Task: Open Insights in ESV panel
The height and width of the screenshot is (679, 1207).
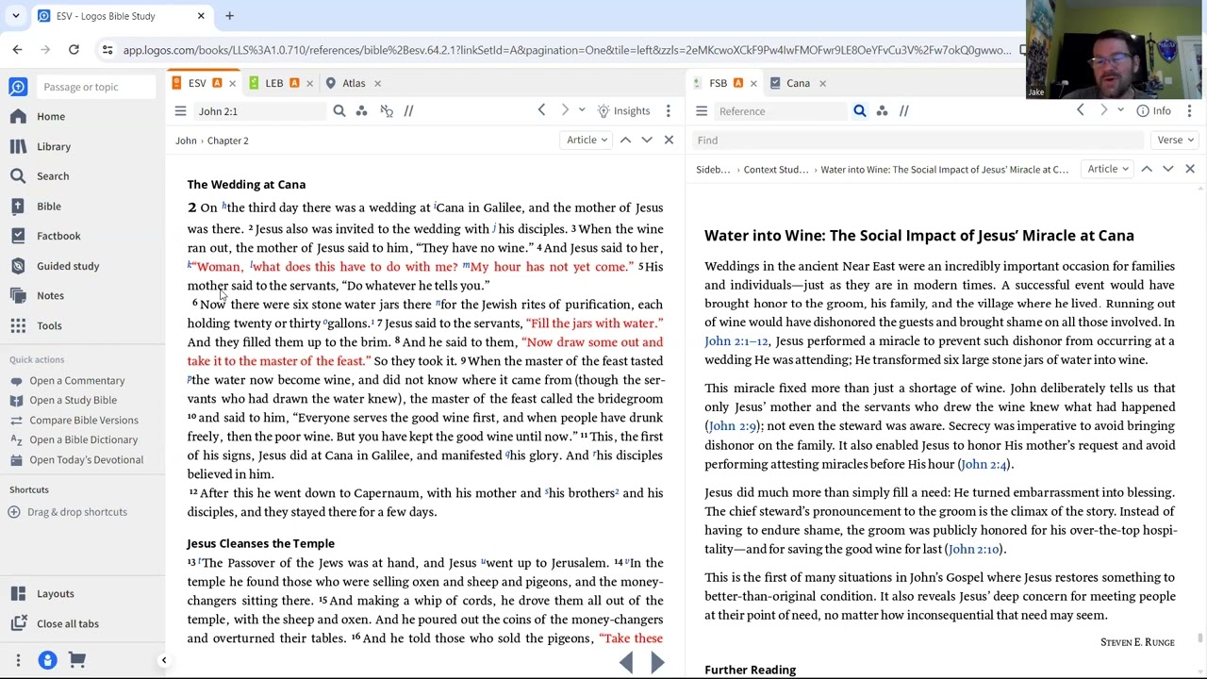Action: pyautogui.click(x=623, y=111)
